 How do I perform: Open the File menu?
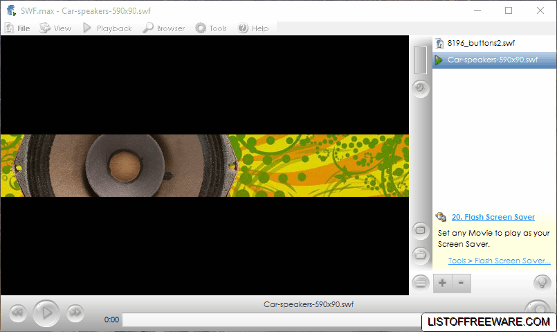click(17, 28)
